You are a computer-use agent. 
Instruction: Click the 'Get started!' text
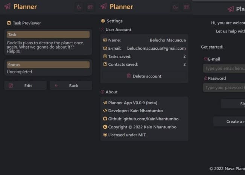(212, 47)
